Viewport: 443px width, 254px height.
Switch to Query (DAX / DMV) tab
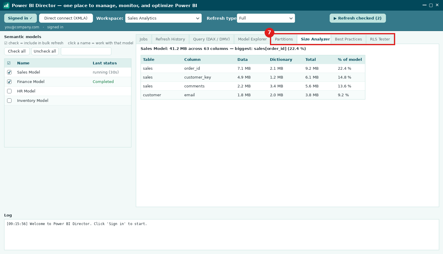click(x=211, y=39)
